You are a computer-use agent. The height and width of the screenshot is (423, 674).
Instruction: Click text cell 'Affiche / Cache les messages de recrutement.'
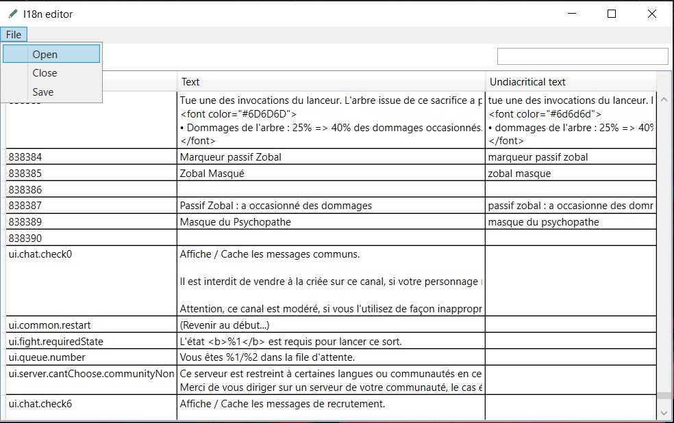coord(331,407)
